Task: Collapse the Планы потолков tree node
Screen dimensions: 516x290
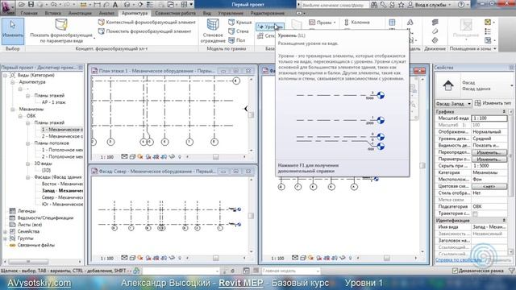Action: click(x=28, y=143)
